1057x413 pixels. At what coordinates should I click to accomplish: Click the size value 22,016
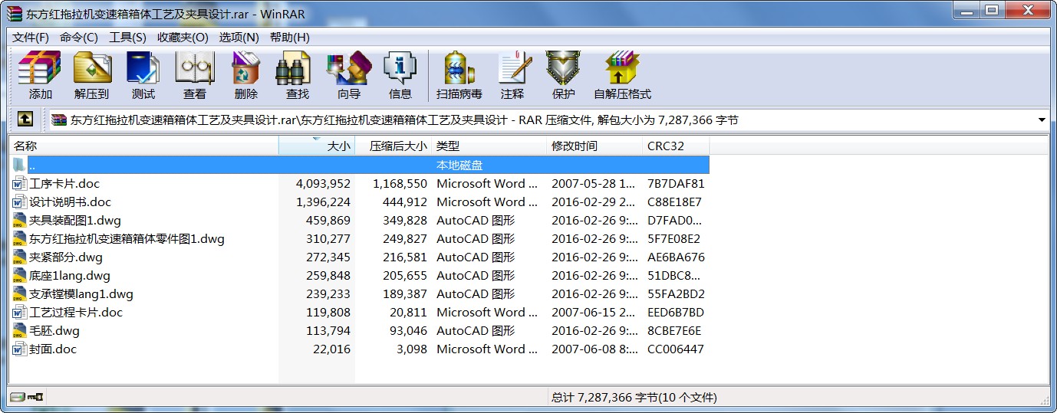click(331, 349)
